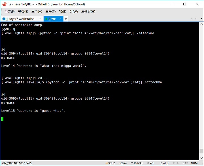Click the 4,1 cursor position indicator
This screenshot has width=204, height=166.
click(150, 163)
